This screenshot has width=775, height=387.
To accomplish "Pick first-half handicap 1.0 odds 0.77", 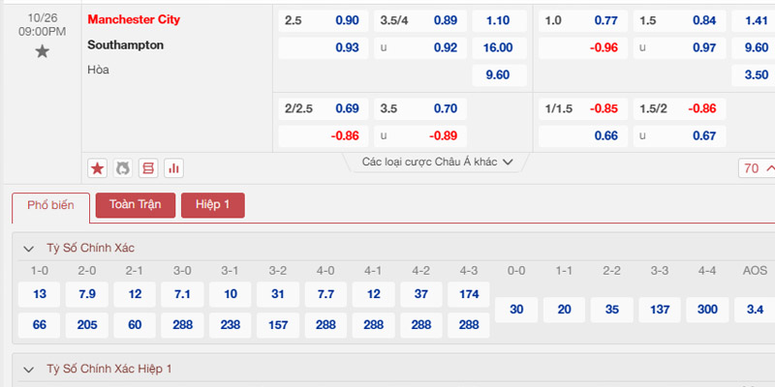I will pyautogui.click(x=583, y=21).
